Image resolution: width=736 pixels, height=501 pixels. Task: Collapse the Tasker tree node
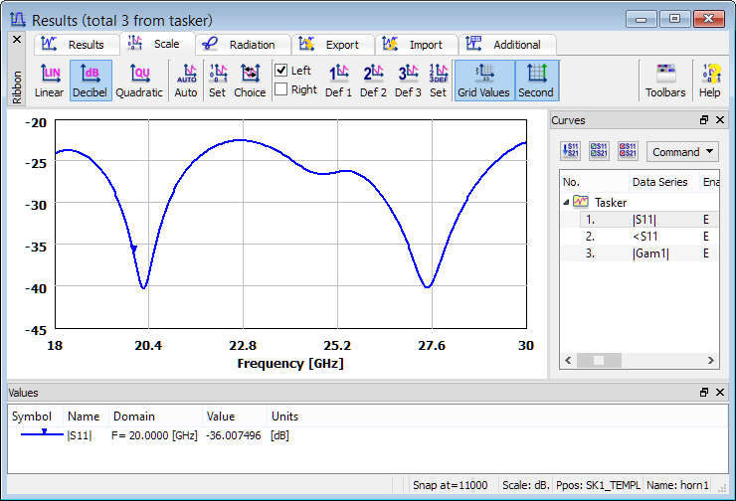pyautogui.click(x=566, y=202)
